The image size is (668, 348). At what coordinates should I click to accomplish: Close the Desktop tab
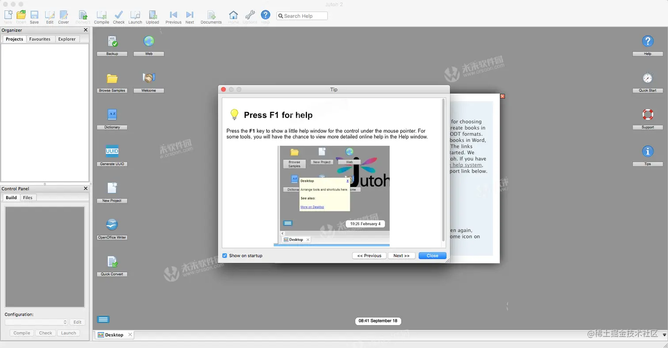130,335
